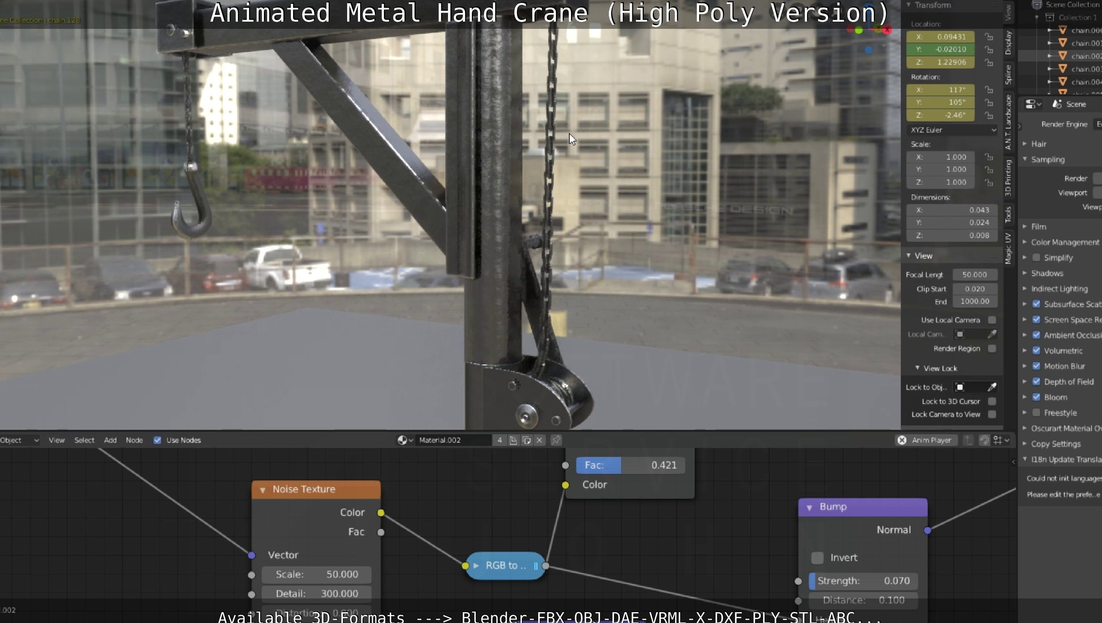Lock the Rotation Y value

[x=989, y=103]
